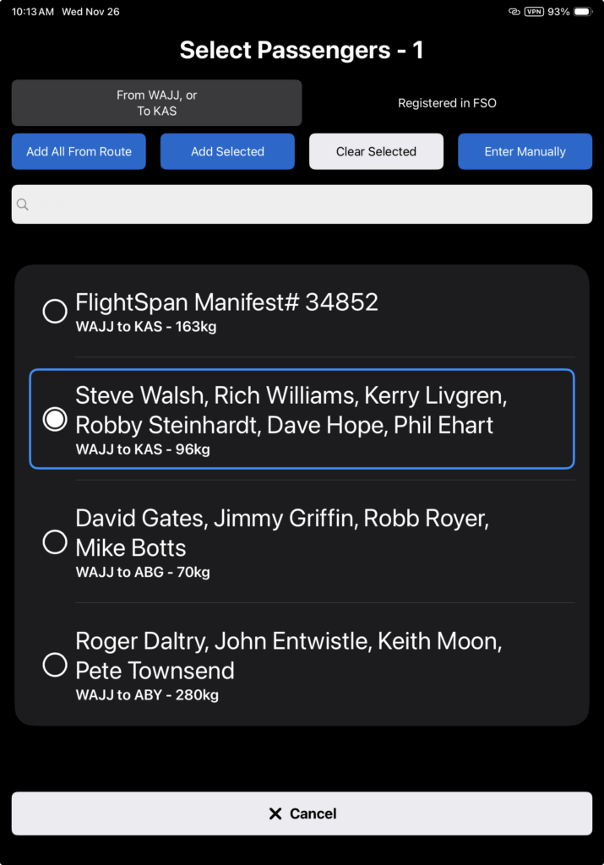Switch to From WAJJ or To KAS tab
The image size is (604, 865).
pyautogui.click(x=156, y=103)
